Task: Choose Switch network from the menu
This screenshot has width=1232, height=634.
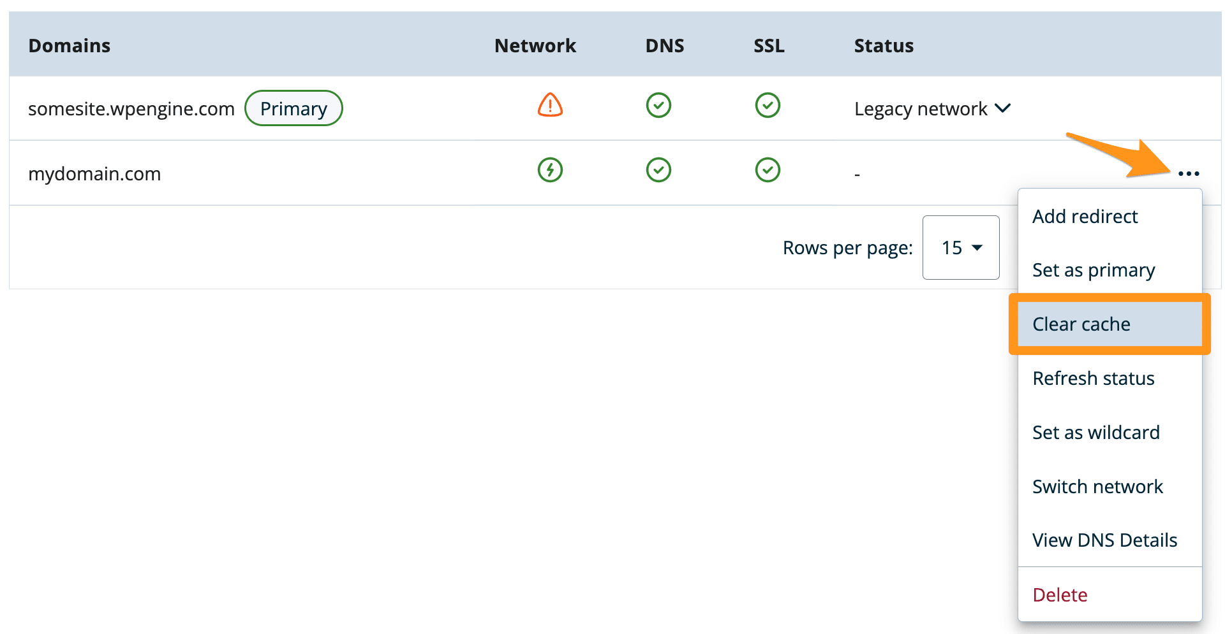Action: click(x=1097, y=486)
